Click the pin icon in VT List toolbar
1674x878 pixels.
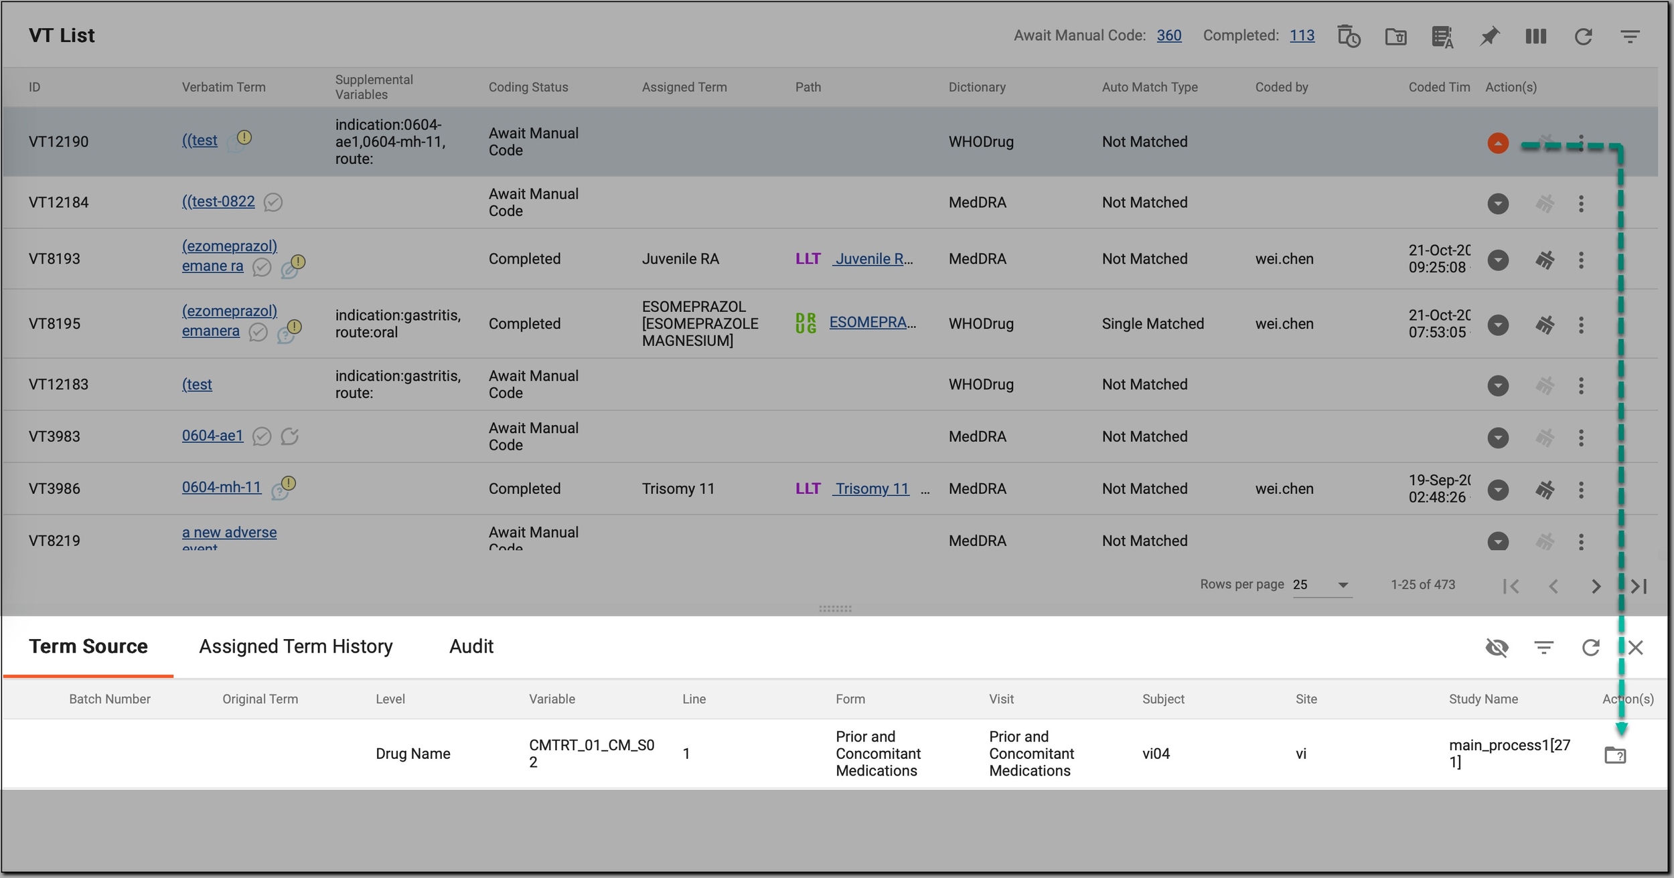click(x=1489, y=36)
